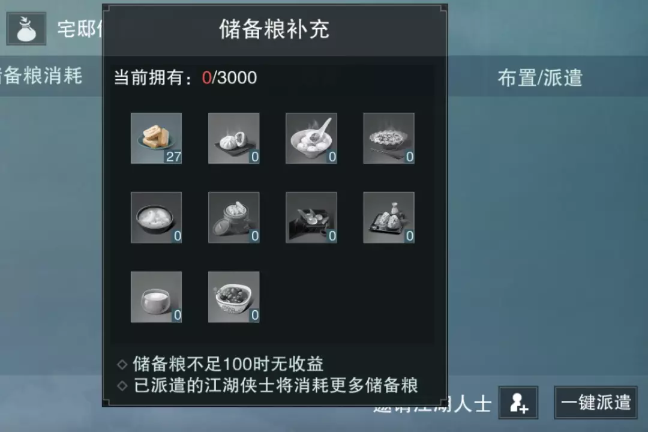The image size is (648, 432).
Task: Choose the mixed fruit bowl item
Action: point(234,297)
